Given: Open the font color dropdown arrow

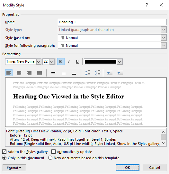Looking at the screenshot, I should [x=120, y=62].
